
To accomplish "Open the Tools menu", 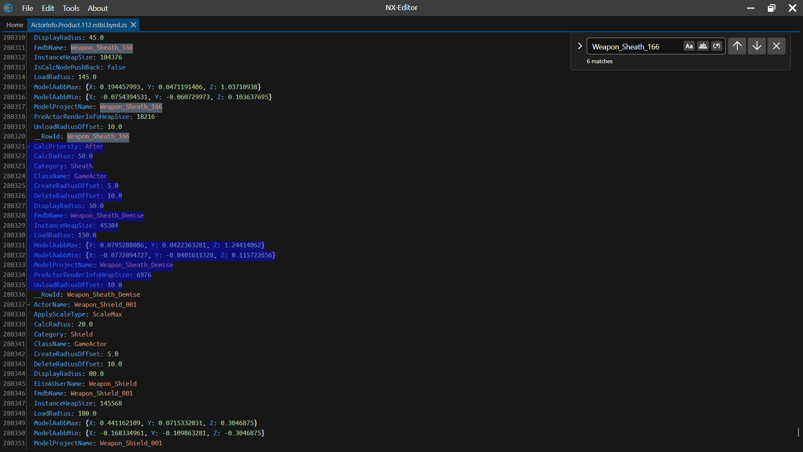I will pyautogui.click(x=71, y=8).
